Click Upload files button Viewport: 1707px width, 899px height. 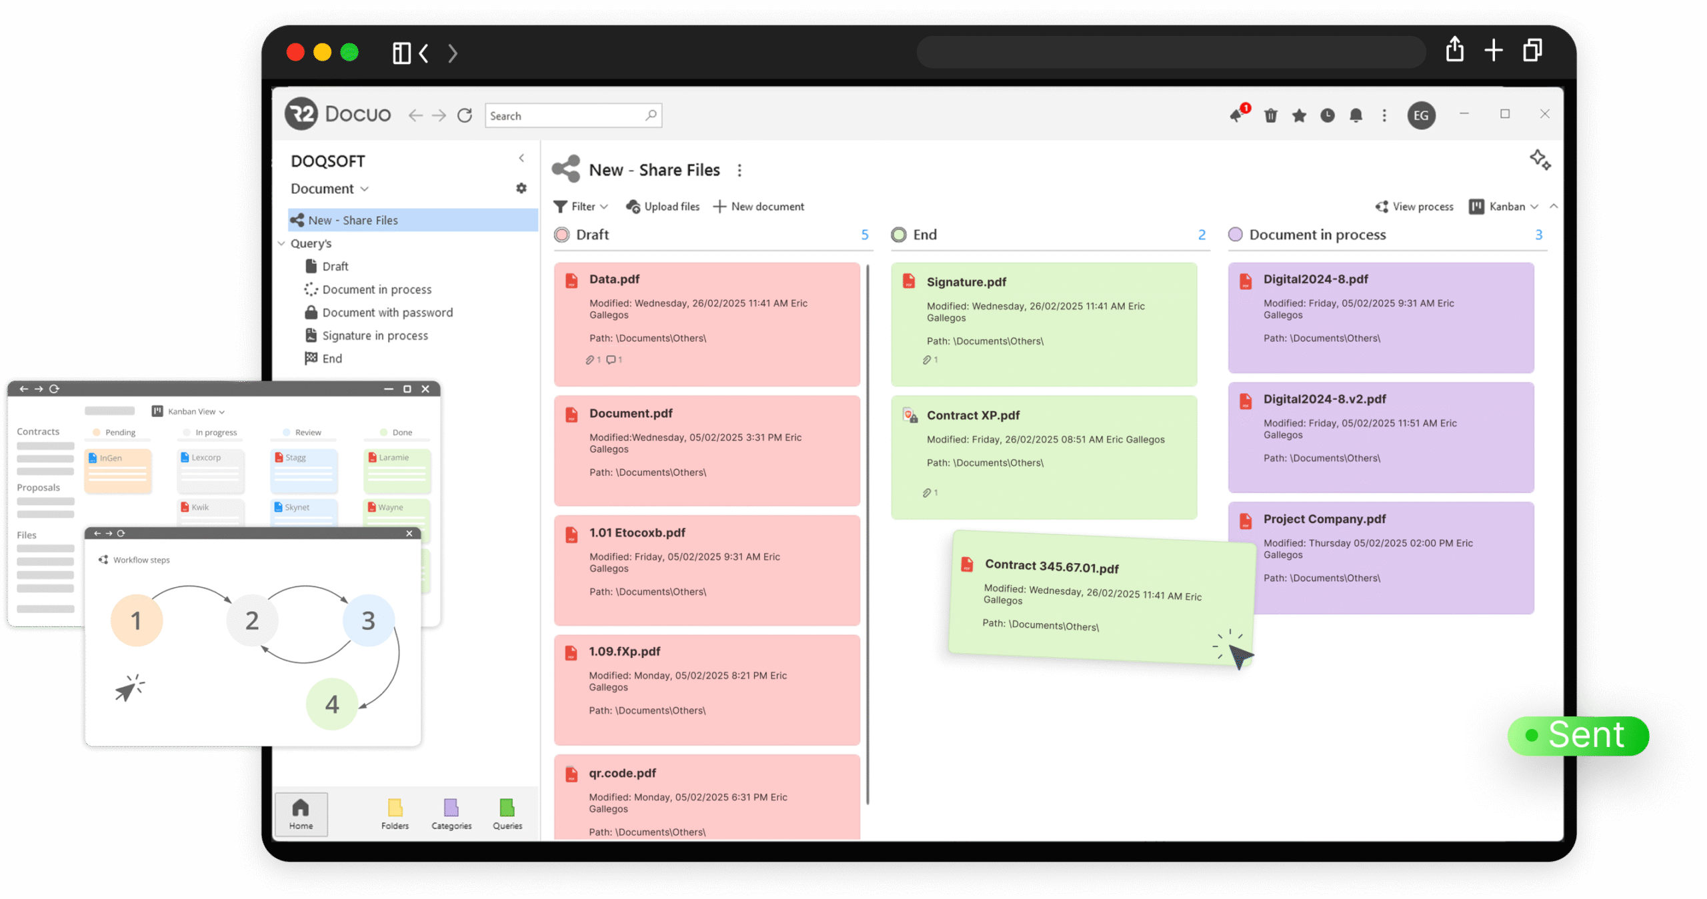[x=663, y=207]
